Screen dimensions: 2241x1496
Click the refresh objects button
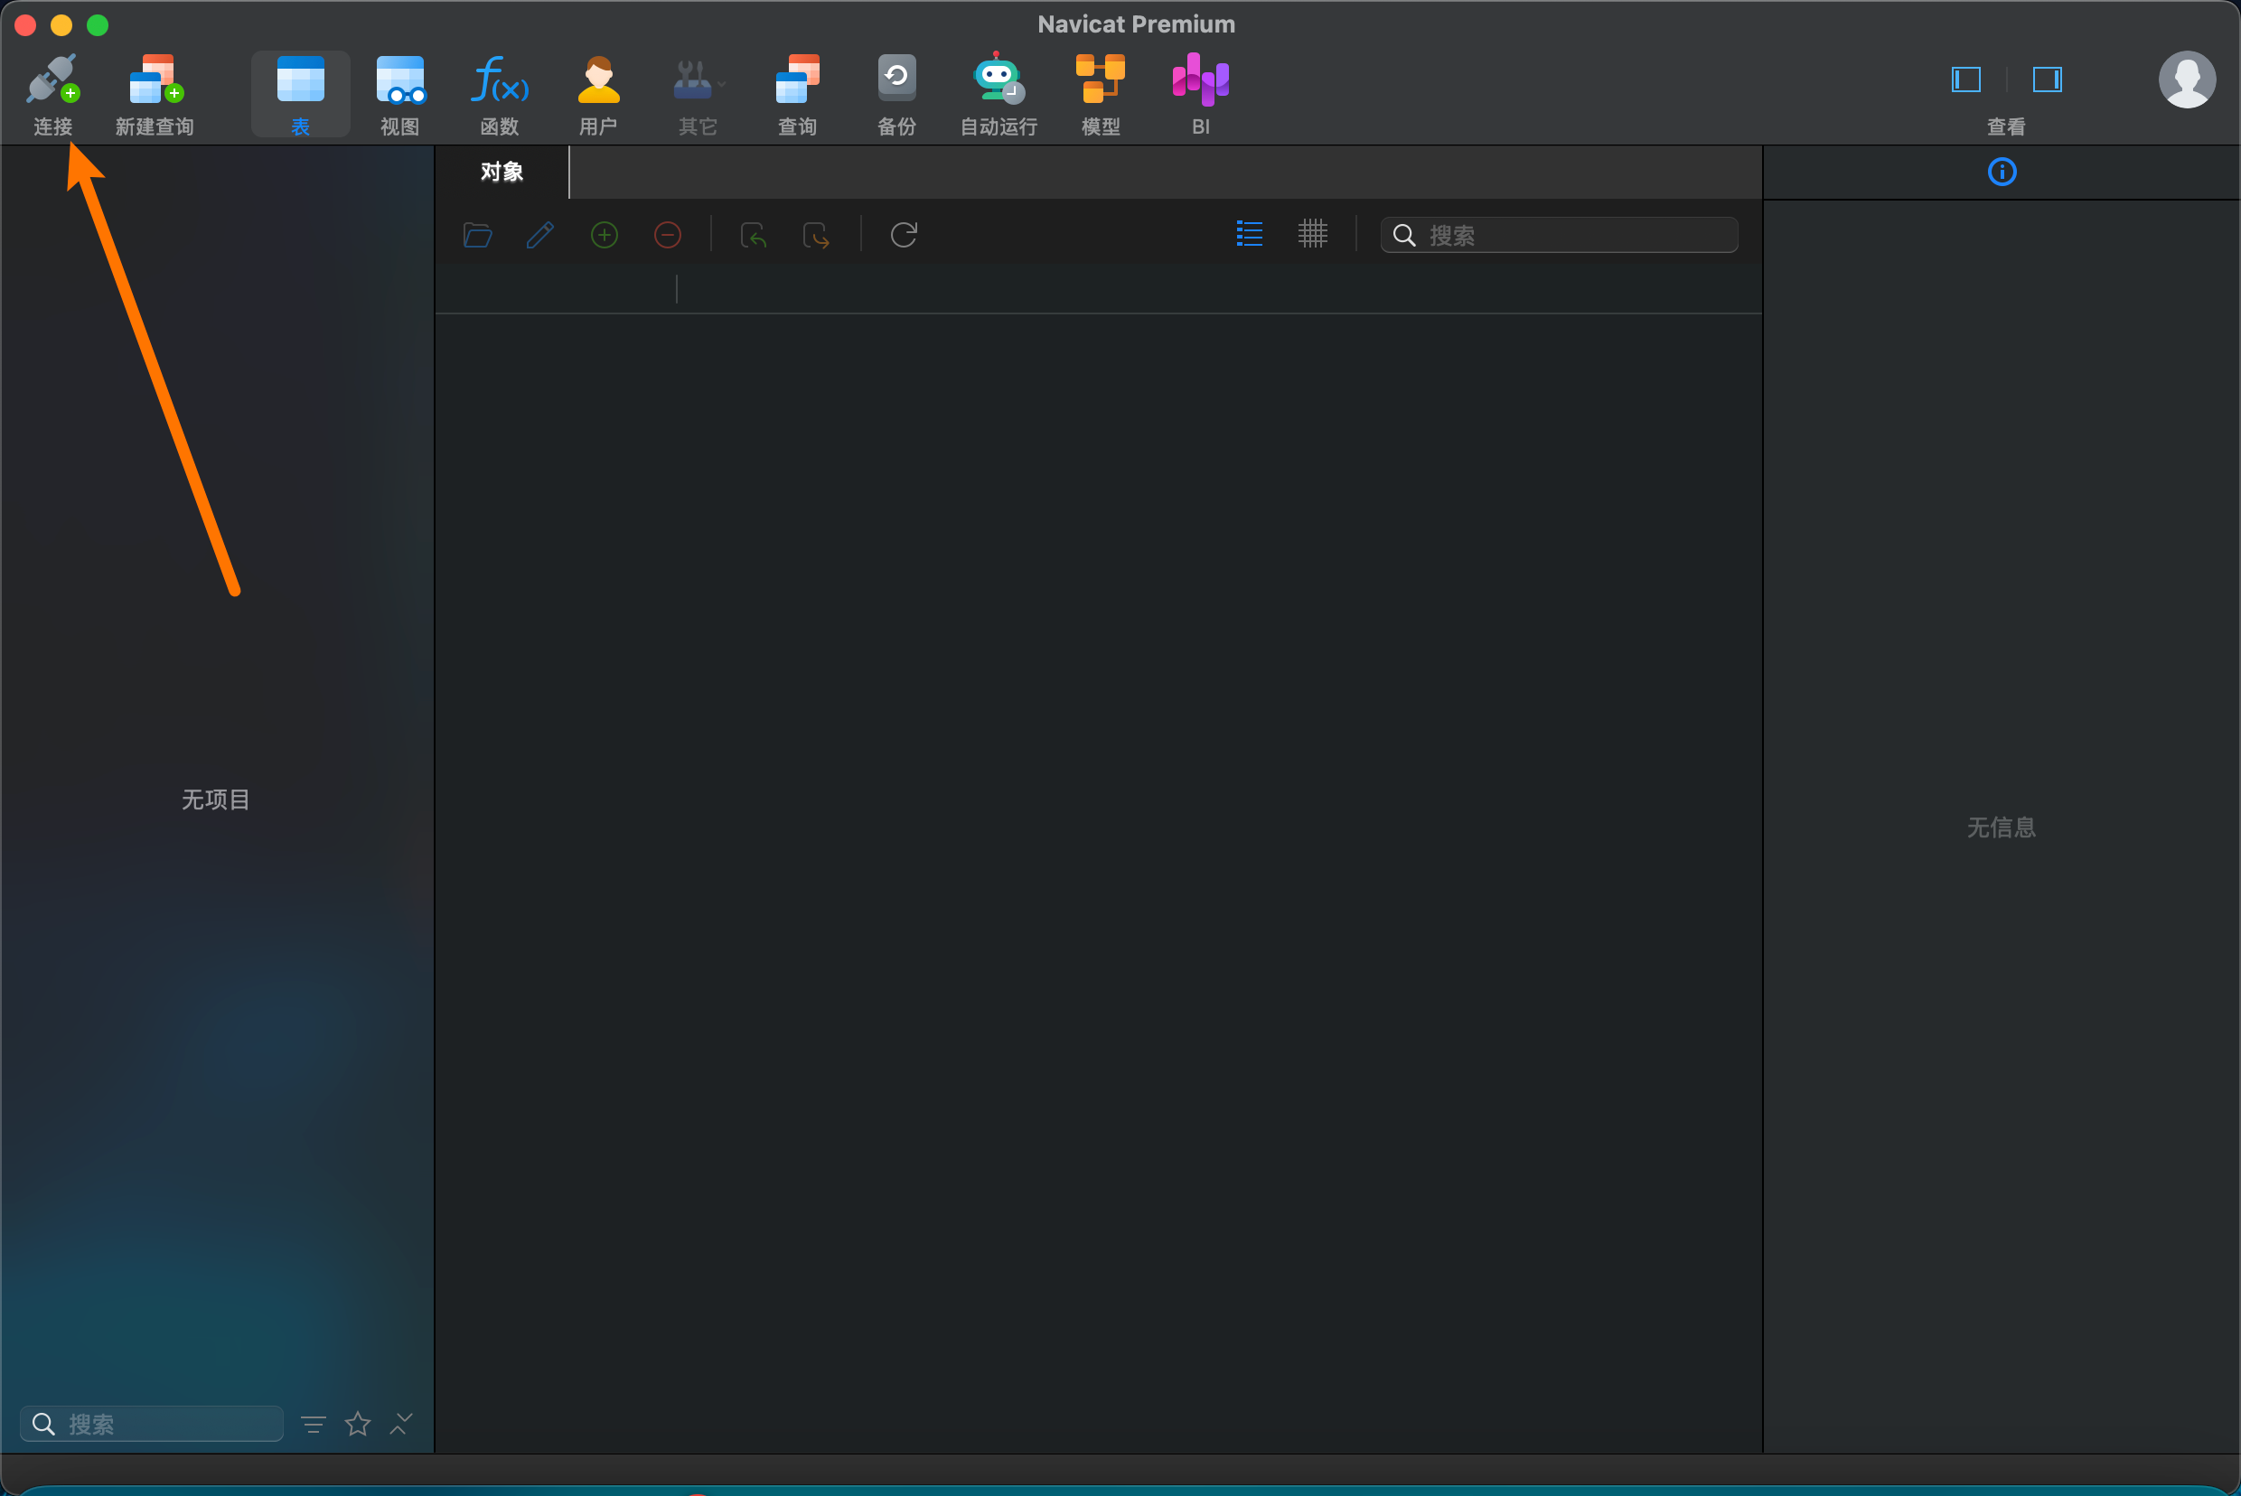(x=903, y=235)
